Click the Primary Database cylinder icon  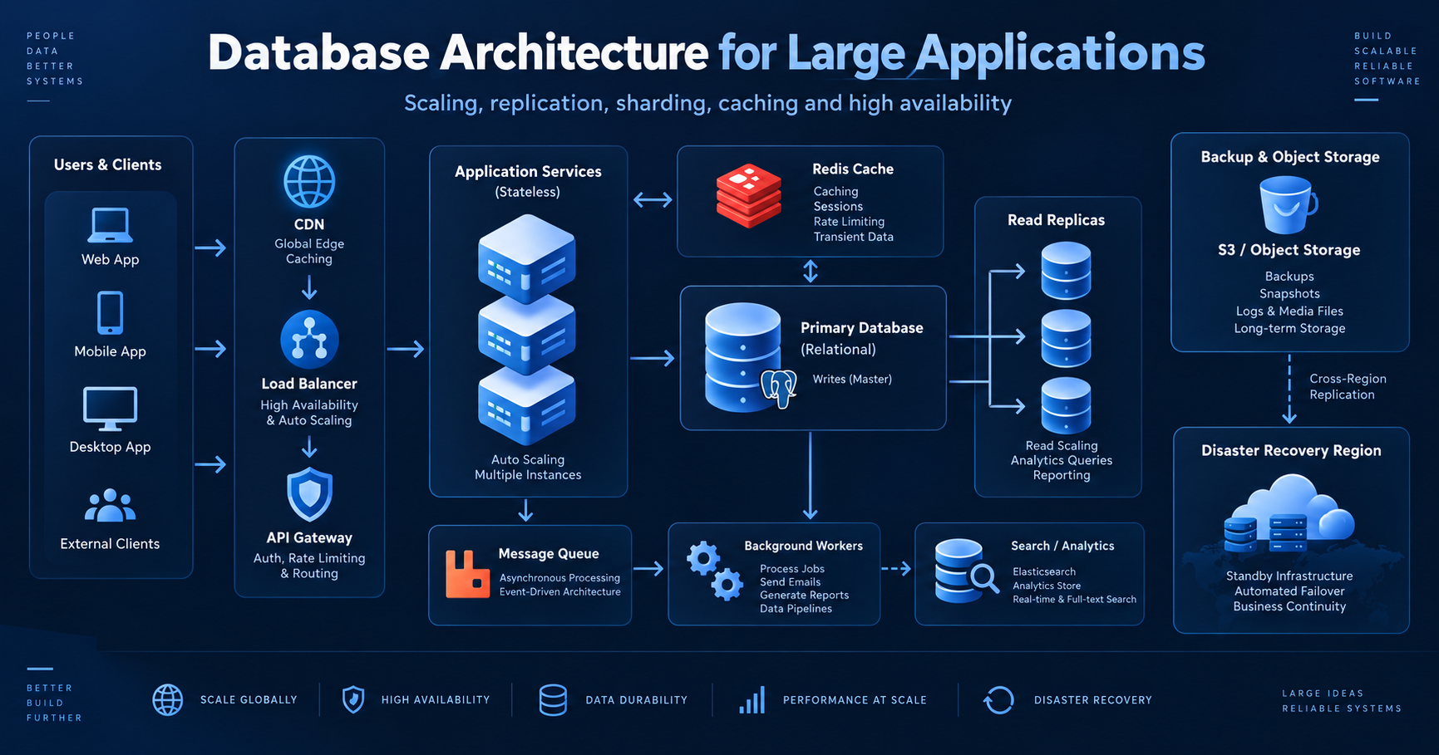click(x=742, y=357)
